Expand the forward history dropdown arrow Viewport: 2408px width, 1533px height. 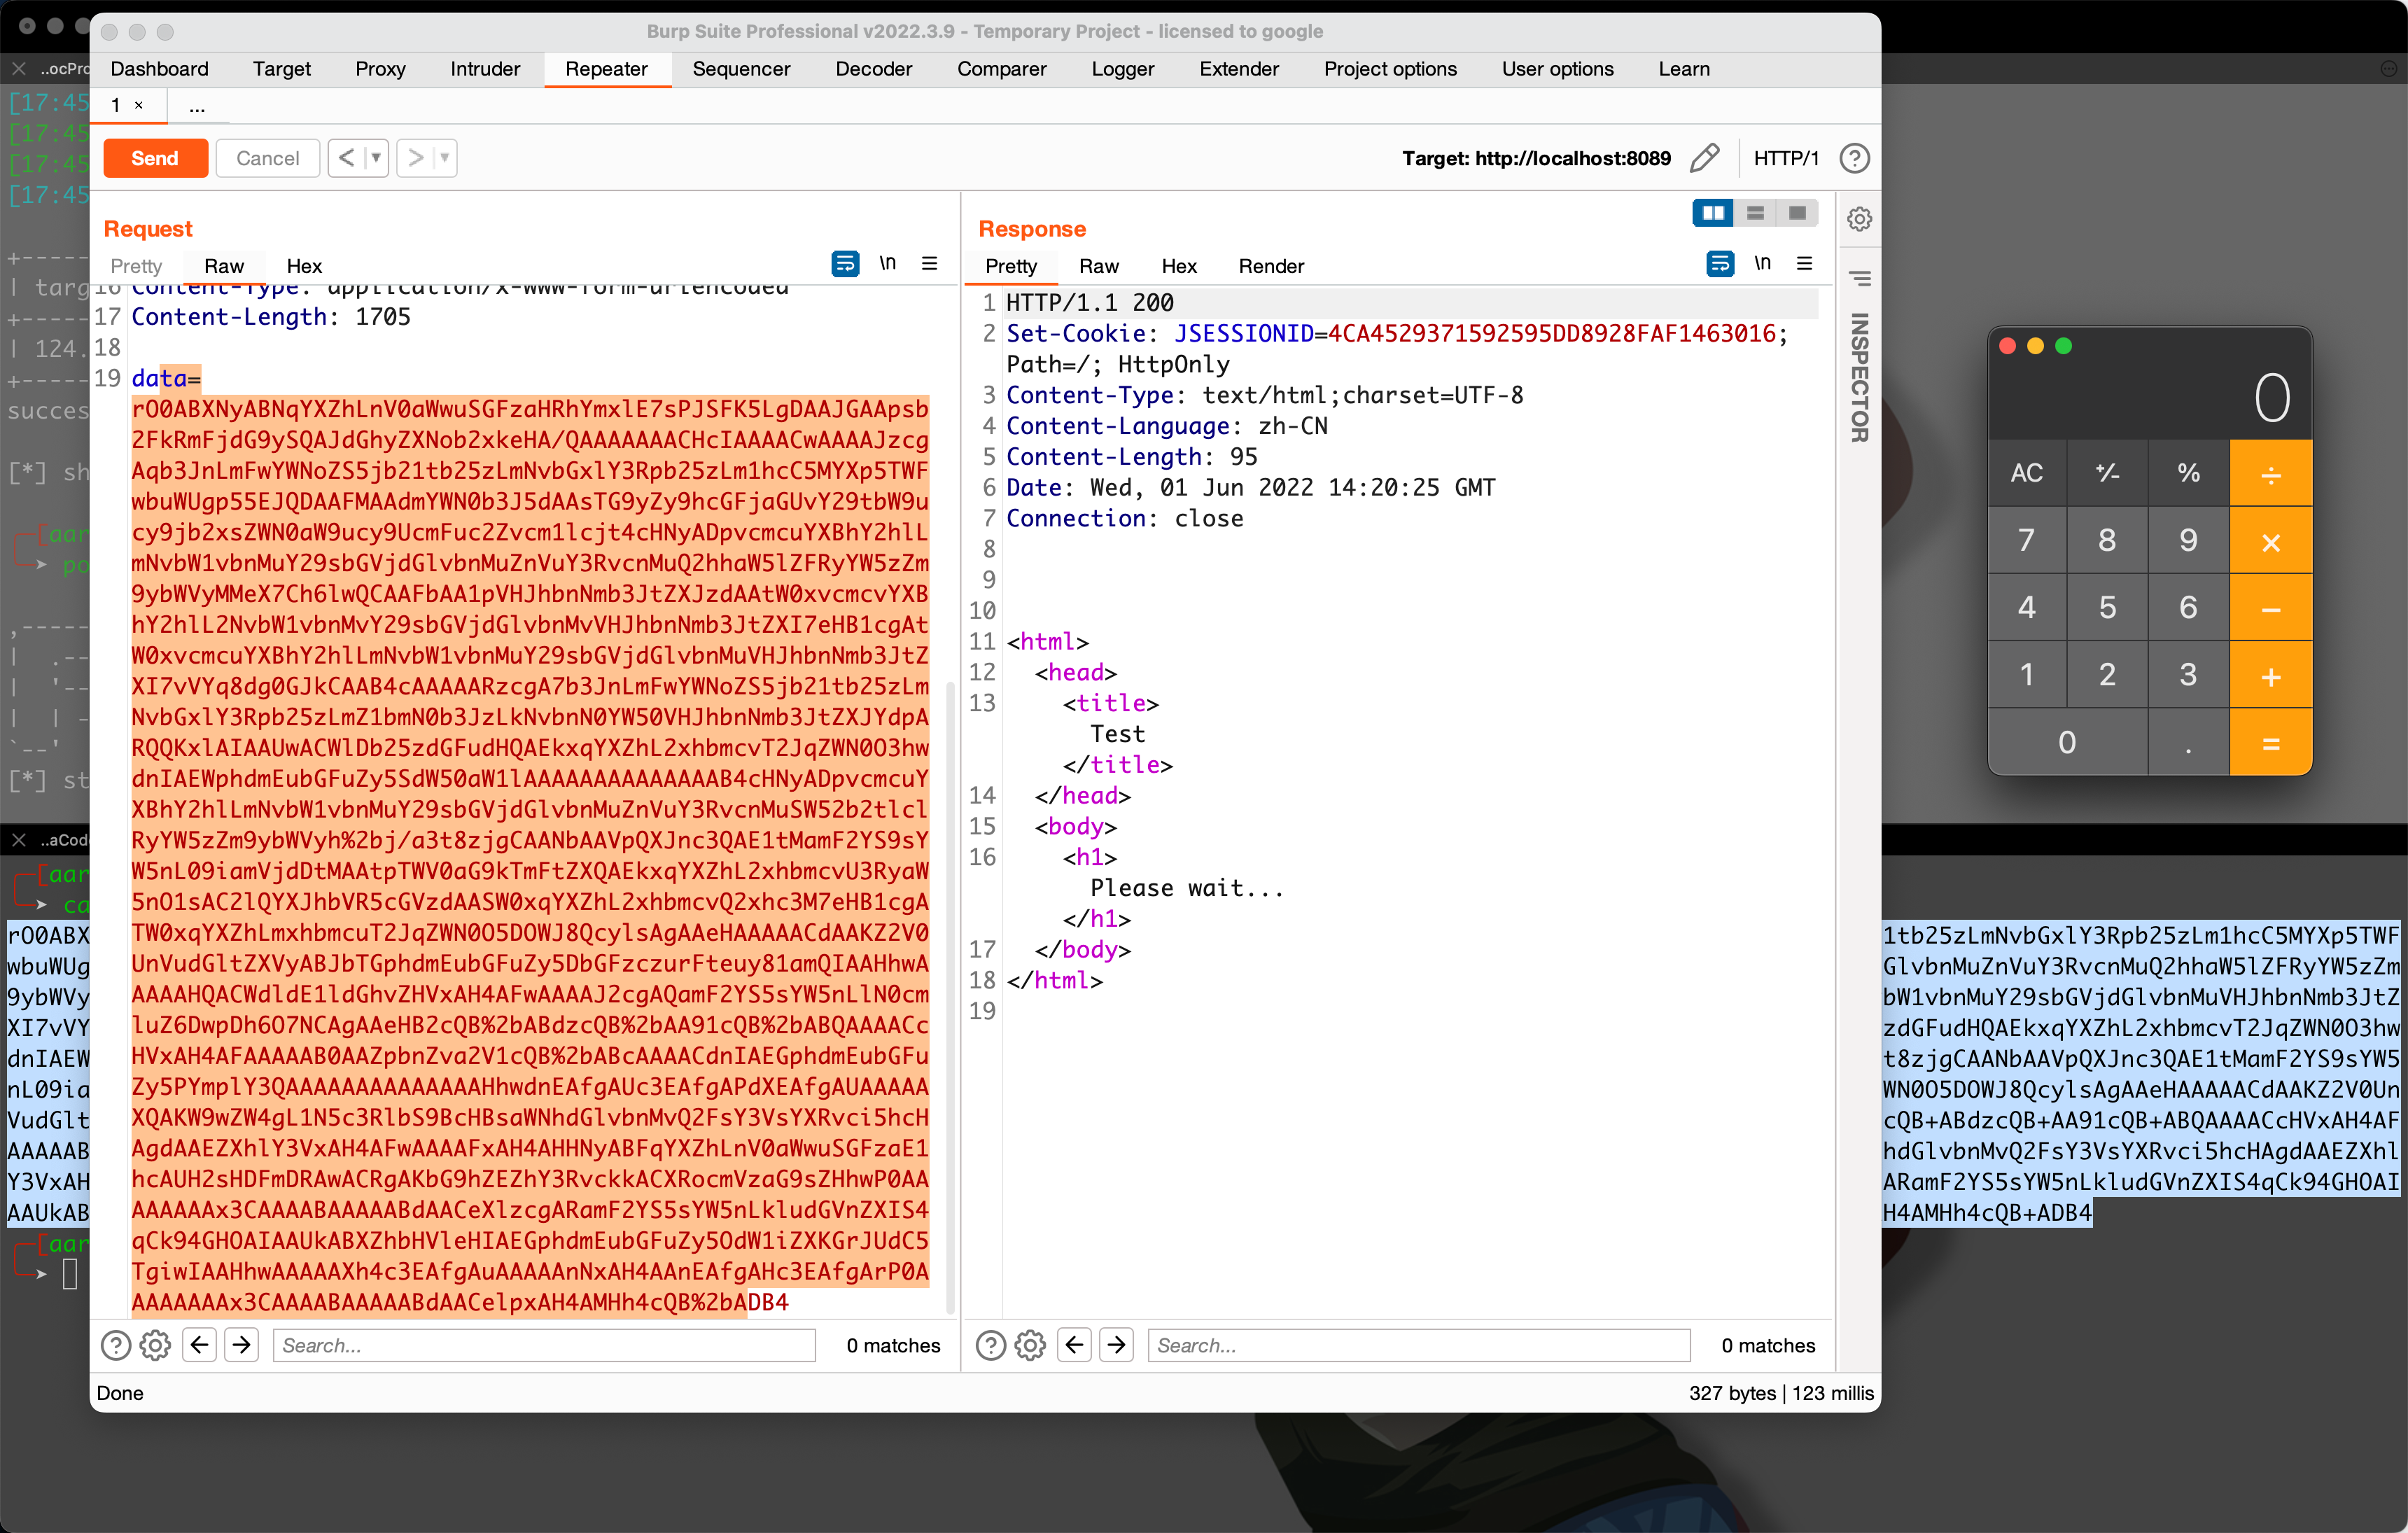[x=445, y=158]
